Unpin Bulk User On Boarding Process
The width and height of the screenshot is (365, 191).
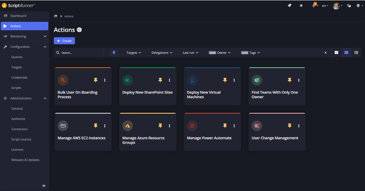(x=95, y=80)
